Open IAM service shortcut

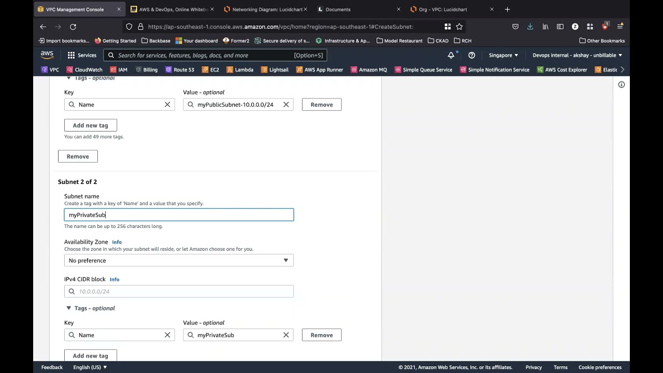119,69
